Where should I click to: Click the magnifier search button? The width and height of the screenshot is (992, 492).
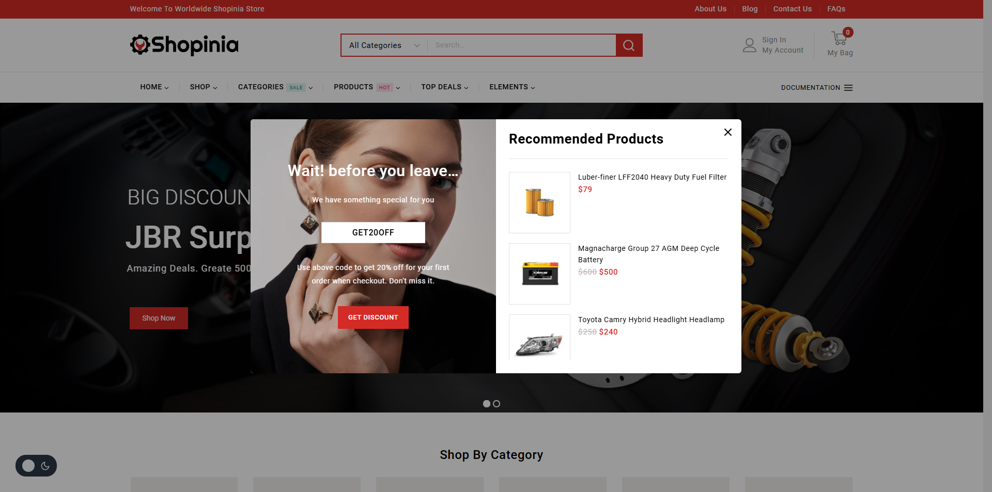(629, 45)
